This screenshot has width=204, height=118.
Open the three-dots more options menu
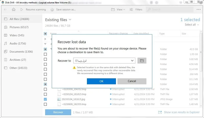(199, 9)
